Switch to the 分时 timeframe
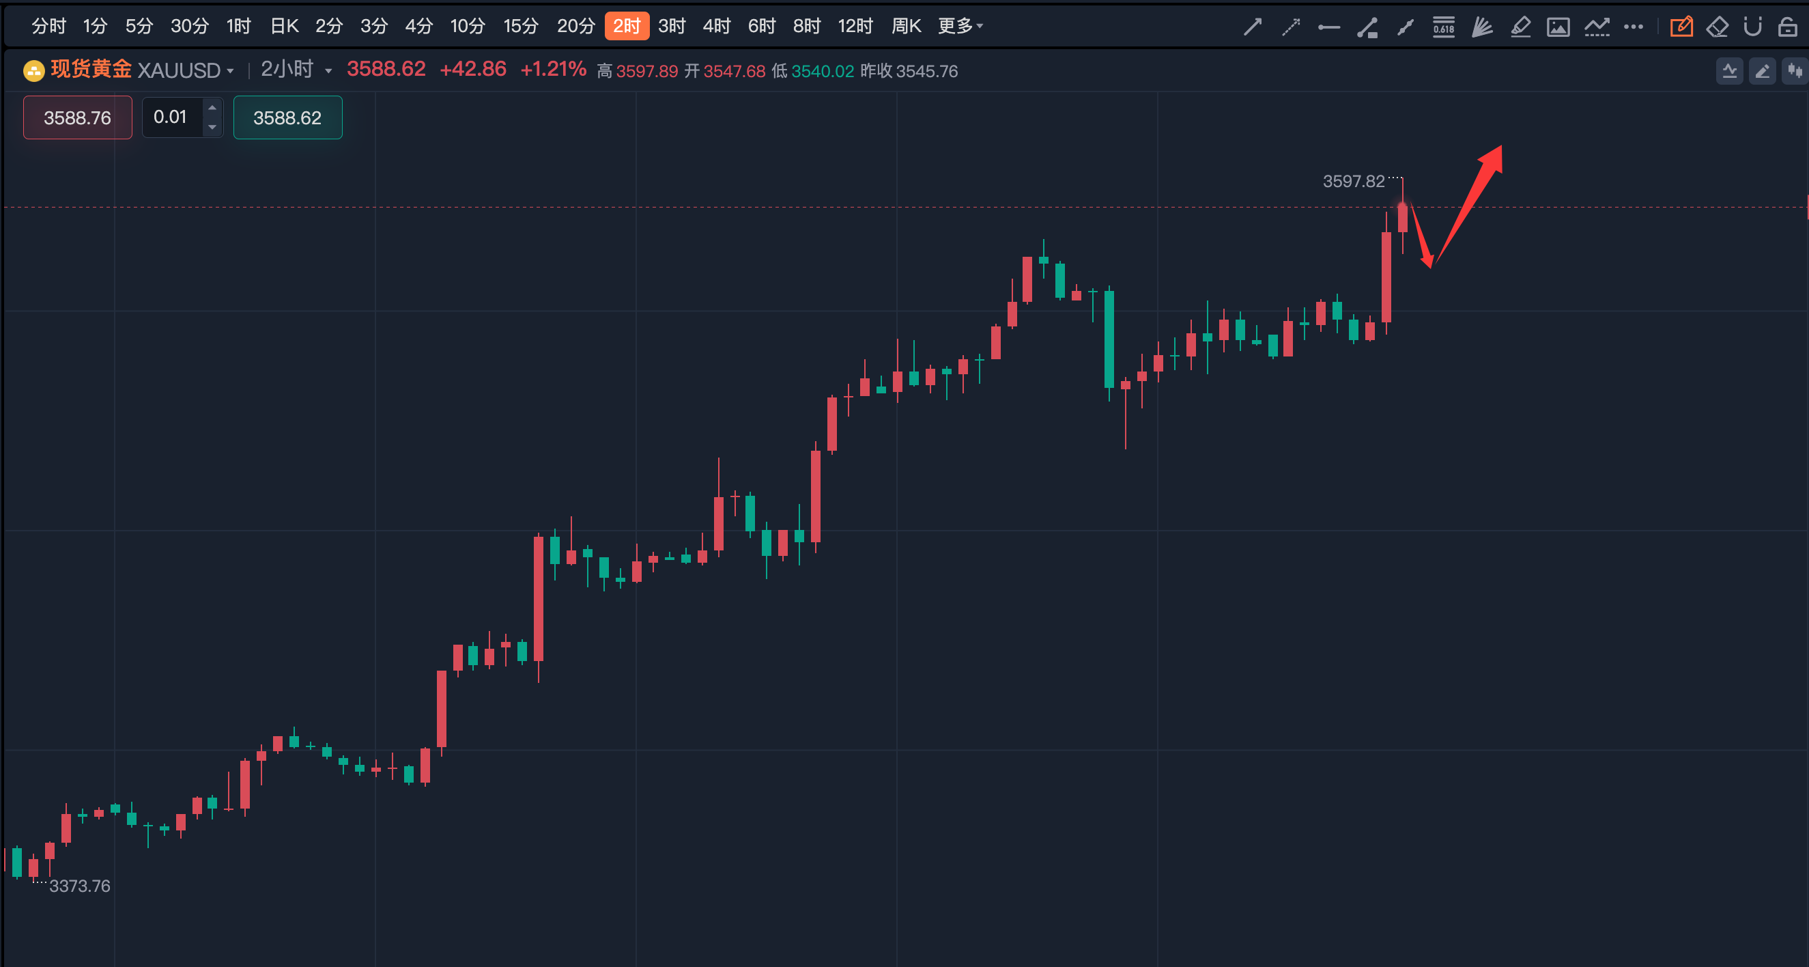Image resolution: width=1809 pixels, height=967 pixels. 48,27
